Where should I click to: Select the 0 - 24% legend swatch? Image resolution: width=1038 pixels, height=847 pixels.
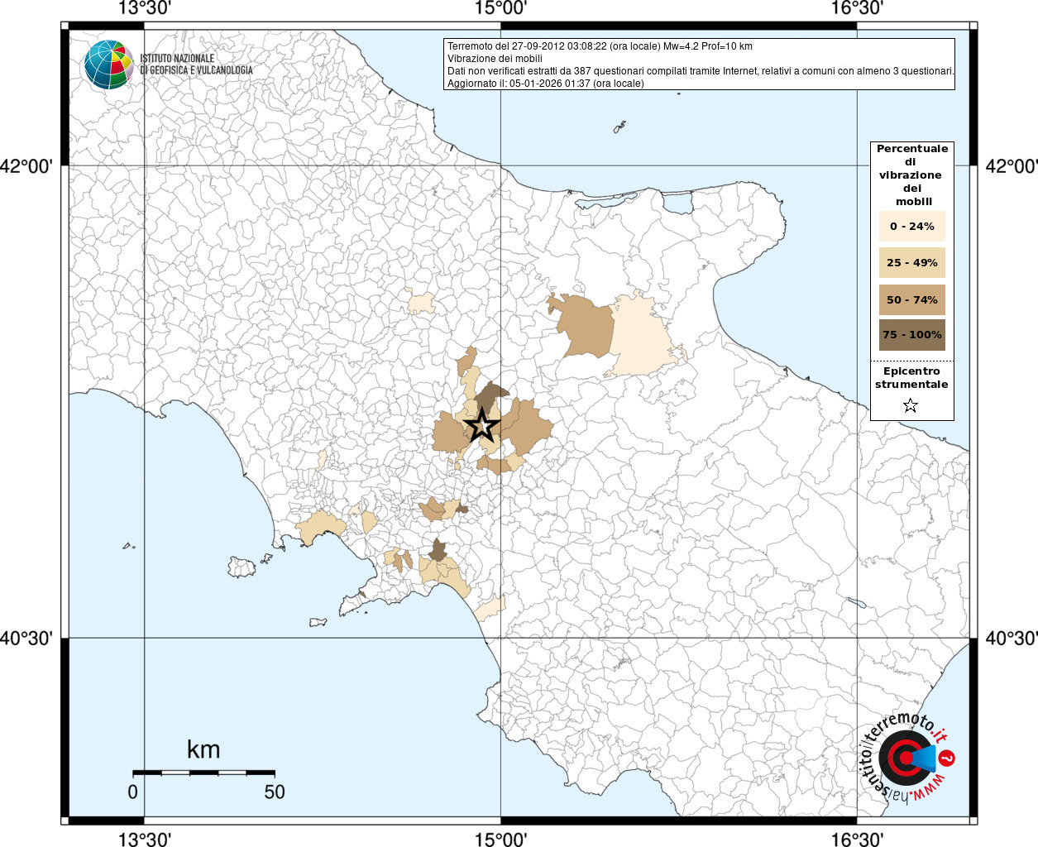tap(911, 226)
